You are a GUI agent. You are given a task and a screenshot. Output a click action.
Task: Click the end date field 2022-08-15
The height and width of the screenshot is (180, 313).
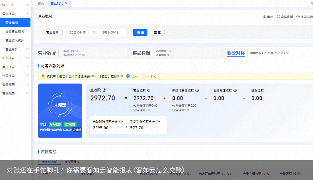pos(110,32)
